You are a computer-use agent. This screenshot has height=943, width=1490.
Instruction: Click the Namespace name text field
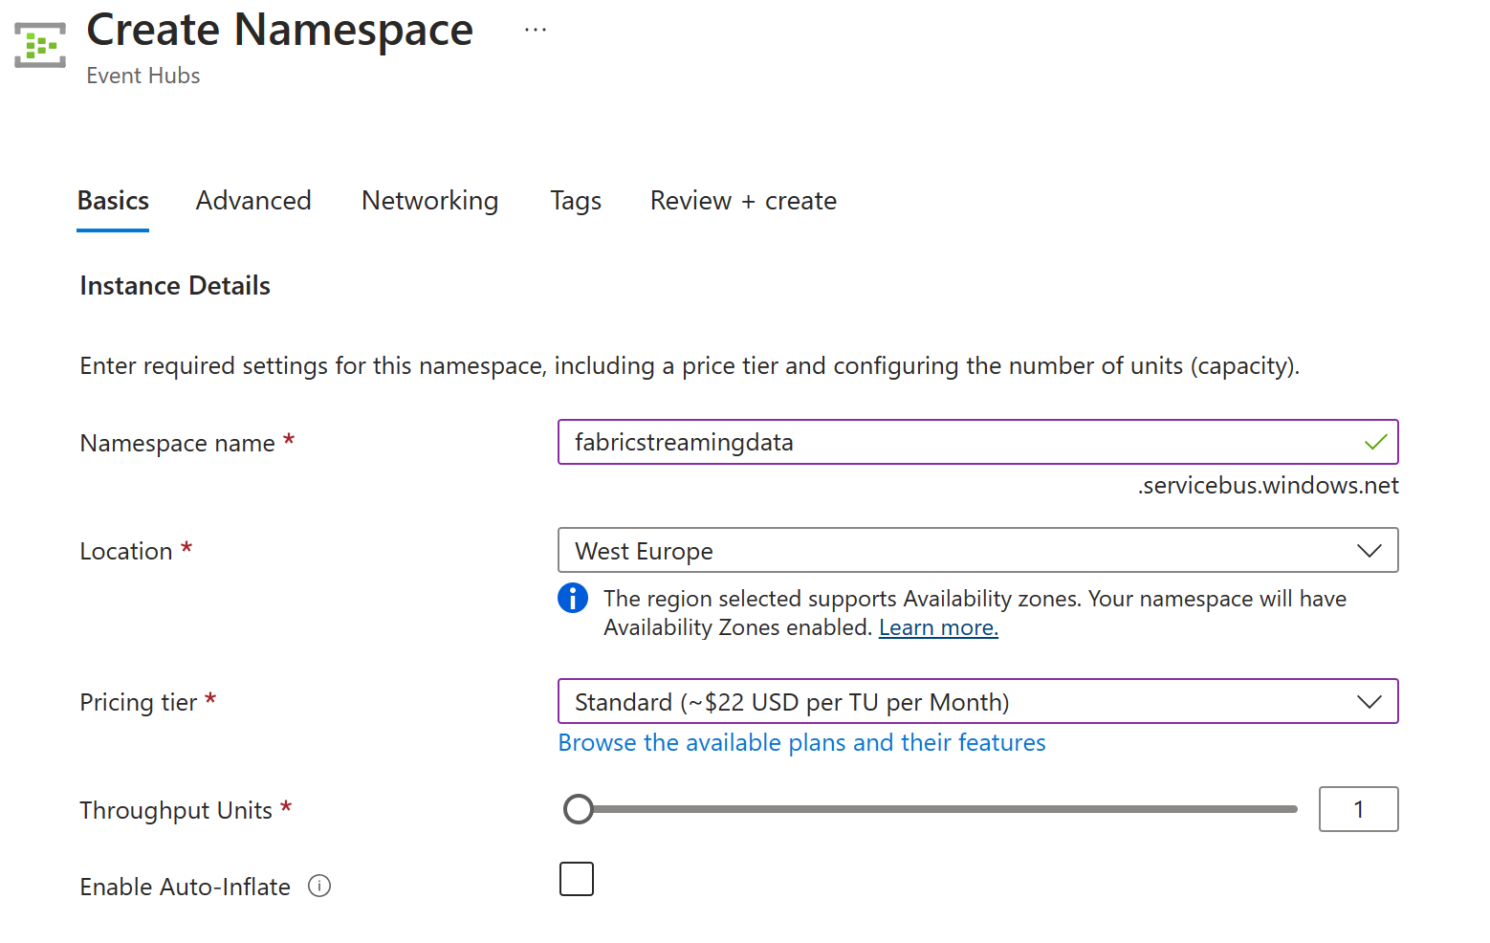click(x=956, y=442)
